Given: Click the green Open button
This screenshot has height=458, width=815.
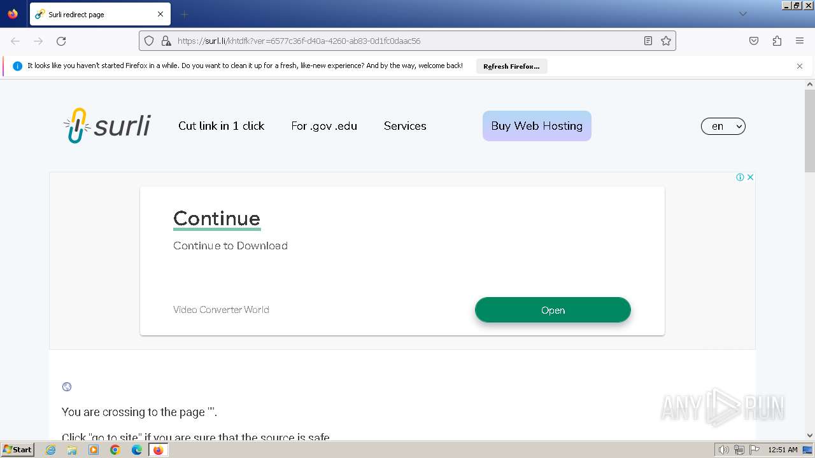Looking at the screenshot, I should [553, 310].
